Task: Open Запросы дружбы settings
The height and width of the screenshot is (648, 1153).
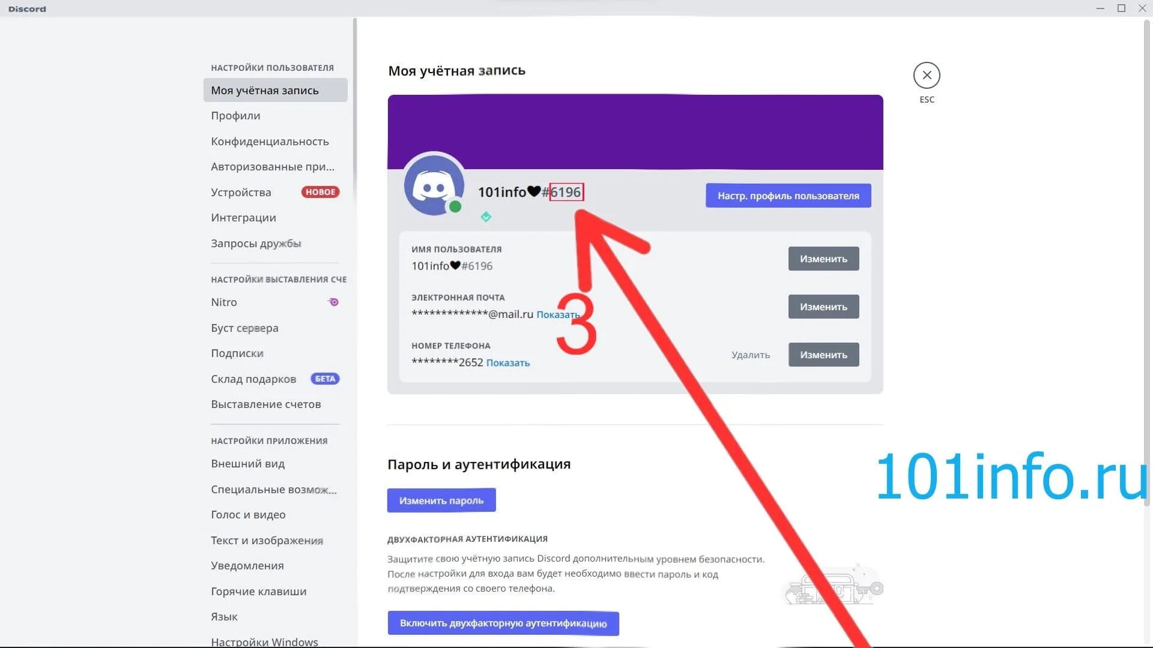Action: (275, 243)
